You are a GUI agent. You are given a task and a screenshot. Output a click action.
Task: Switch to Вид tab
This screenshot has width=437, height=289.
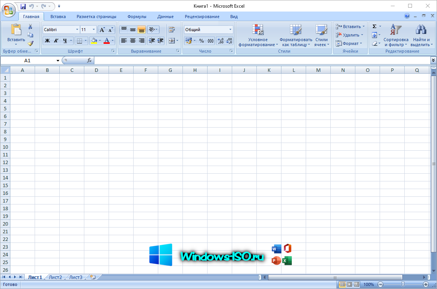pos(234,17)
